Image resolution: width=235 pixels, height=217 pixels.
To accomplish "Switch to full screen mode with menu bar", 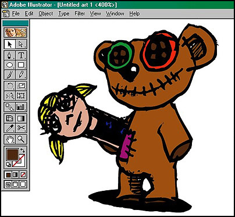I will pyautogui.click(x=16, y=184).
